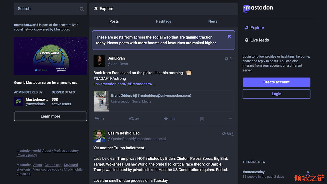Switch to the Posts tab
Screen dimensions: 327x184
click(x=114, y=21)
